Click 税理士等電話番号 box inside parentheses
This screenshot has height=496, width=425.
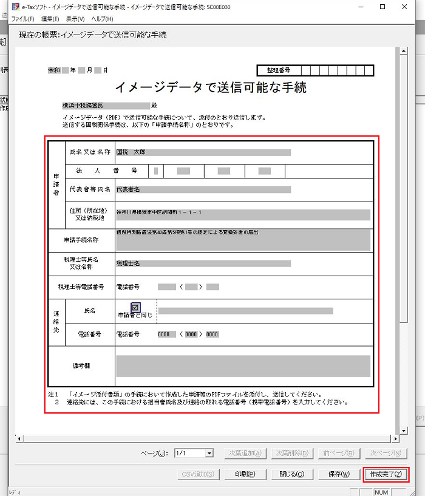[191, 287]
